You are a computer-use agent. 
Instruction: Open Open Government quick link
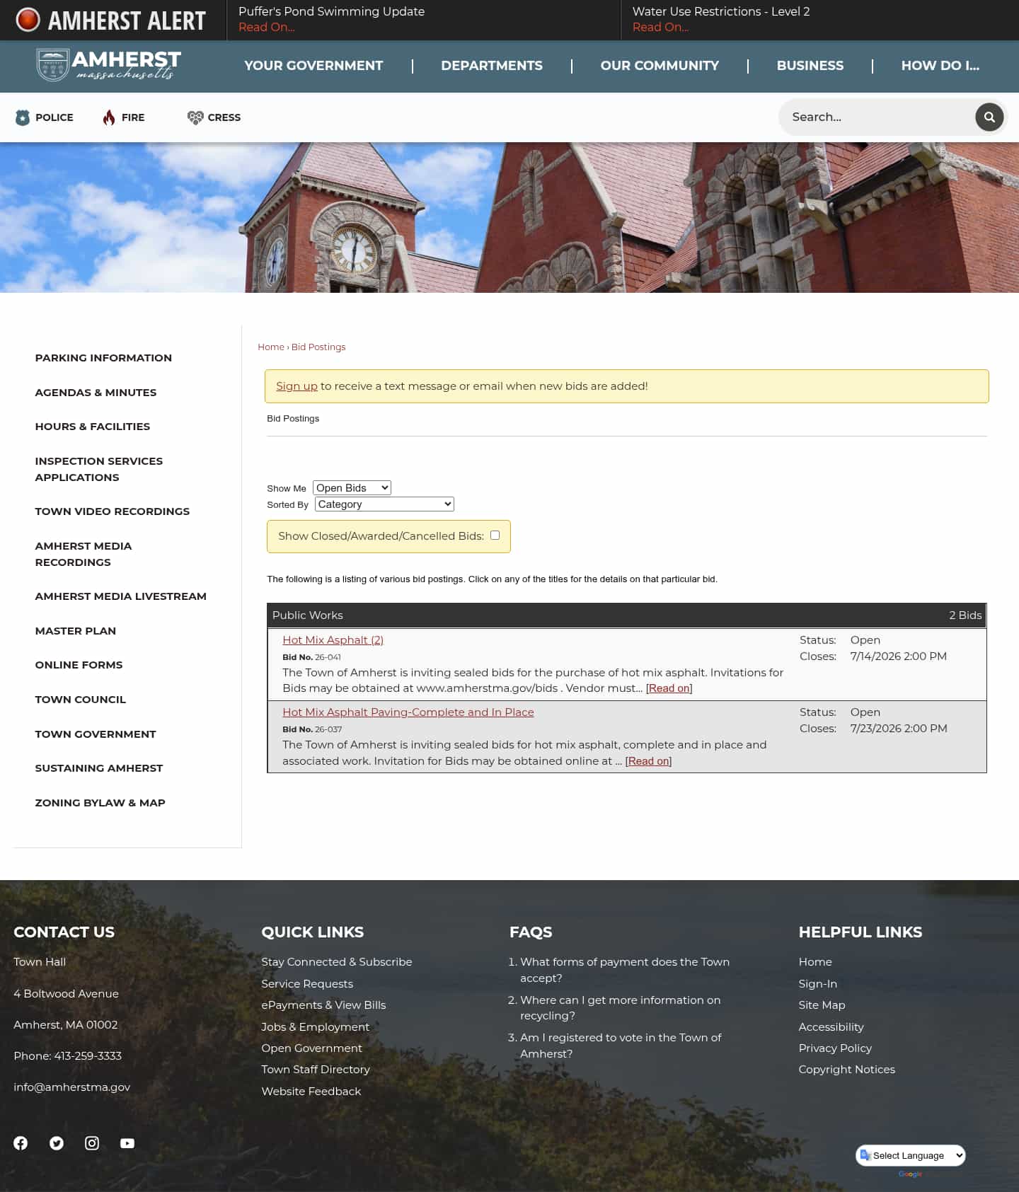click(x=311, y=1048)
